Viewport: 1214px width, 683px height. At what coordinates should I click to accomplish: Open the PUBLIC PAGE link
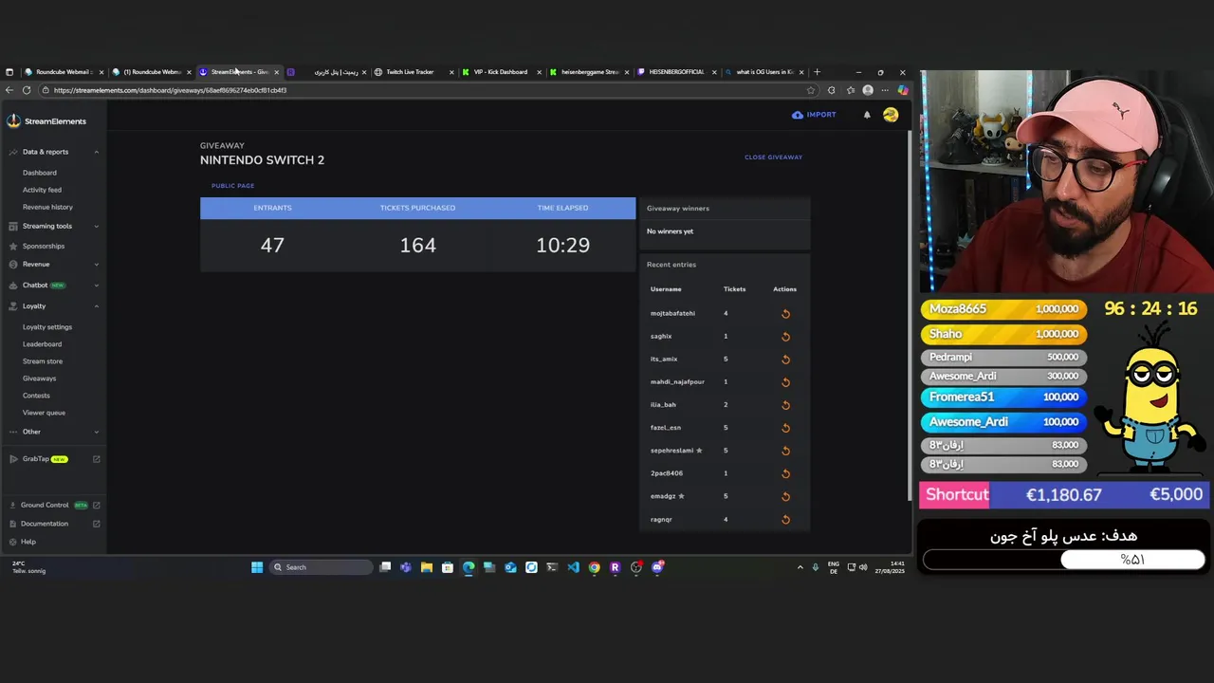point(232,186)
